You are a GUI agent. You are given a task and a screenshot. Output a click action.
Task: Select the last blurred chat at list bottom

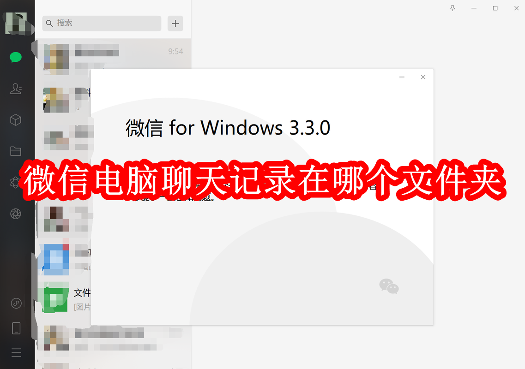[114, 339]
